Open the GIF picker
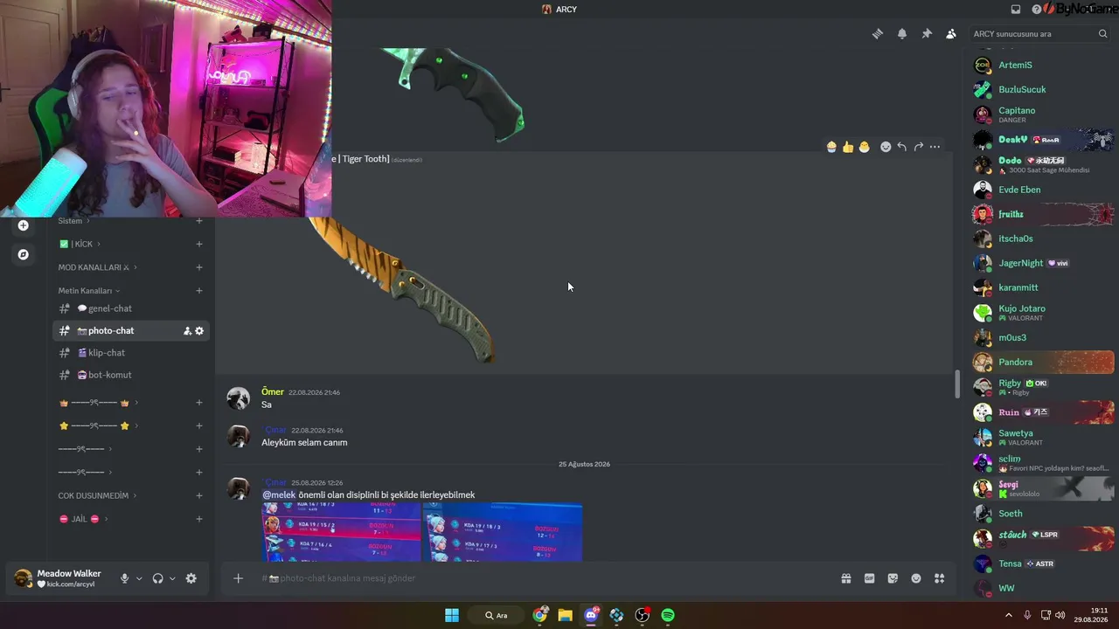 870,578
